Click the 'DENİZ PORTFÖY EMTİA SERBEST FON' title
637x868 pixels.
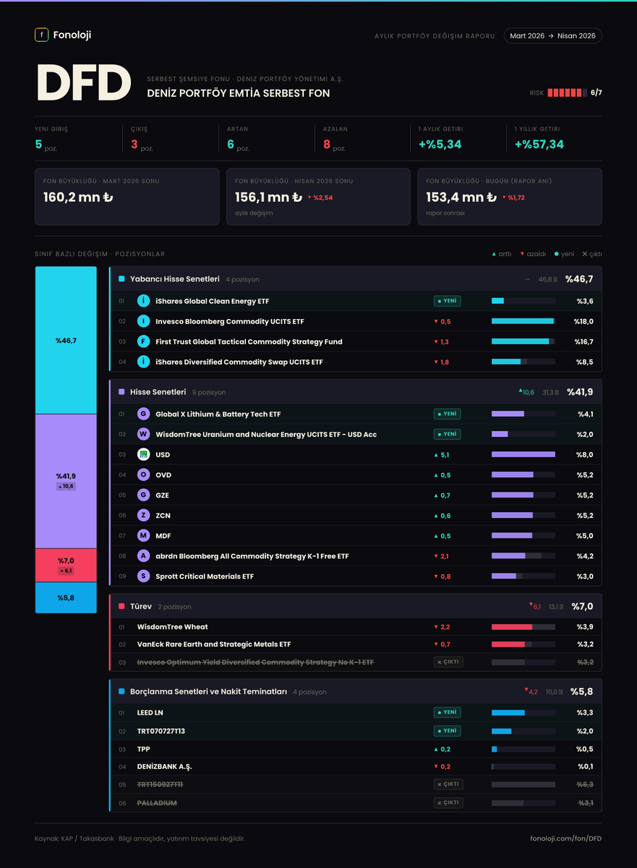click(x=239, y=93)
